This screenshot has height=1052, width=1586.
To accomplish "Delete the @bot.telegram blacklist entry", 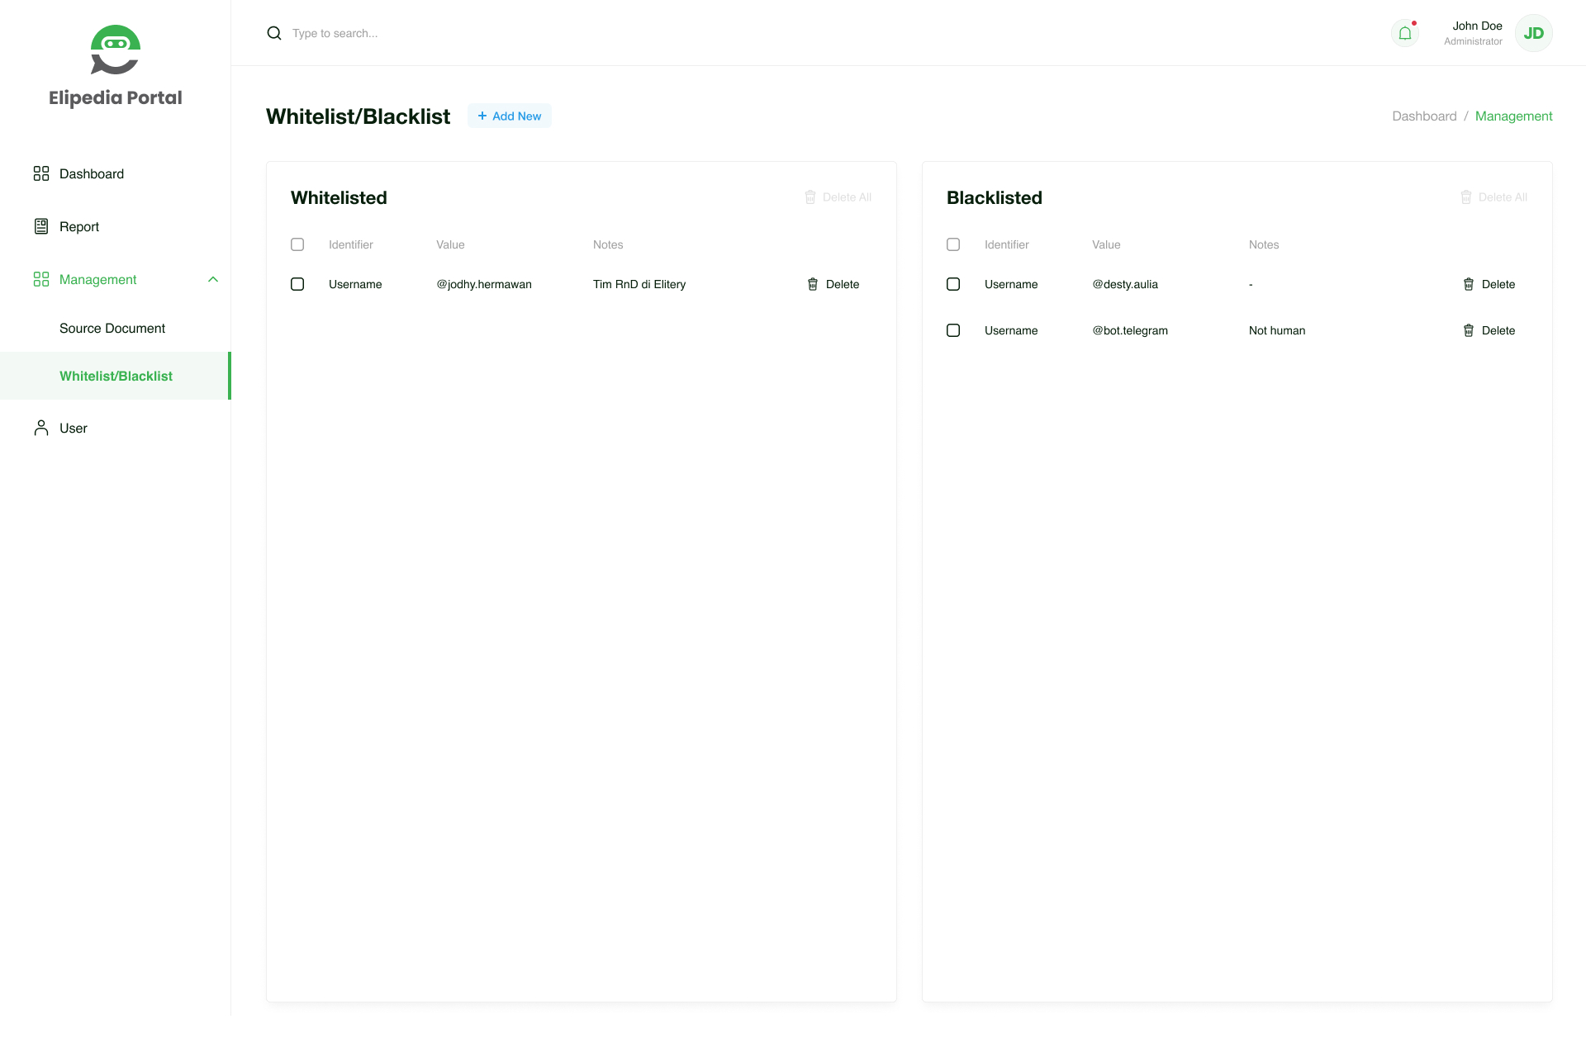I will 1489,330.
